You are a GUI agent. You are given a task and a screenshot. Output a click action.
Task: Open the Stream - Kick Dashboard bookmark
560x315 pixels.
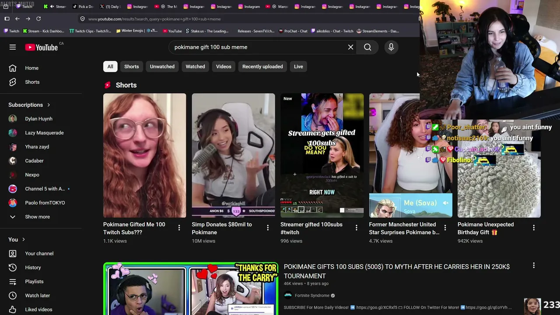click(x=43, y=31)
